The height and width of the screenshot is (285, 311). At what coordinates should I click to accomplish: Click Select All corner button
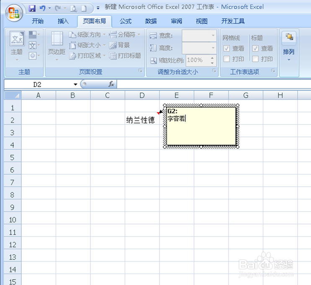[x=13, y=95]
